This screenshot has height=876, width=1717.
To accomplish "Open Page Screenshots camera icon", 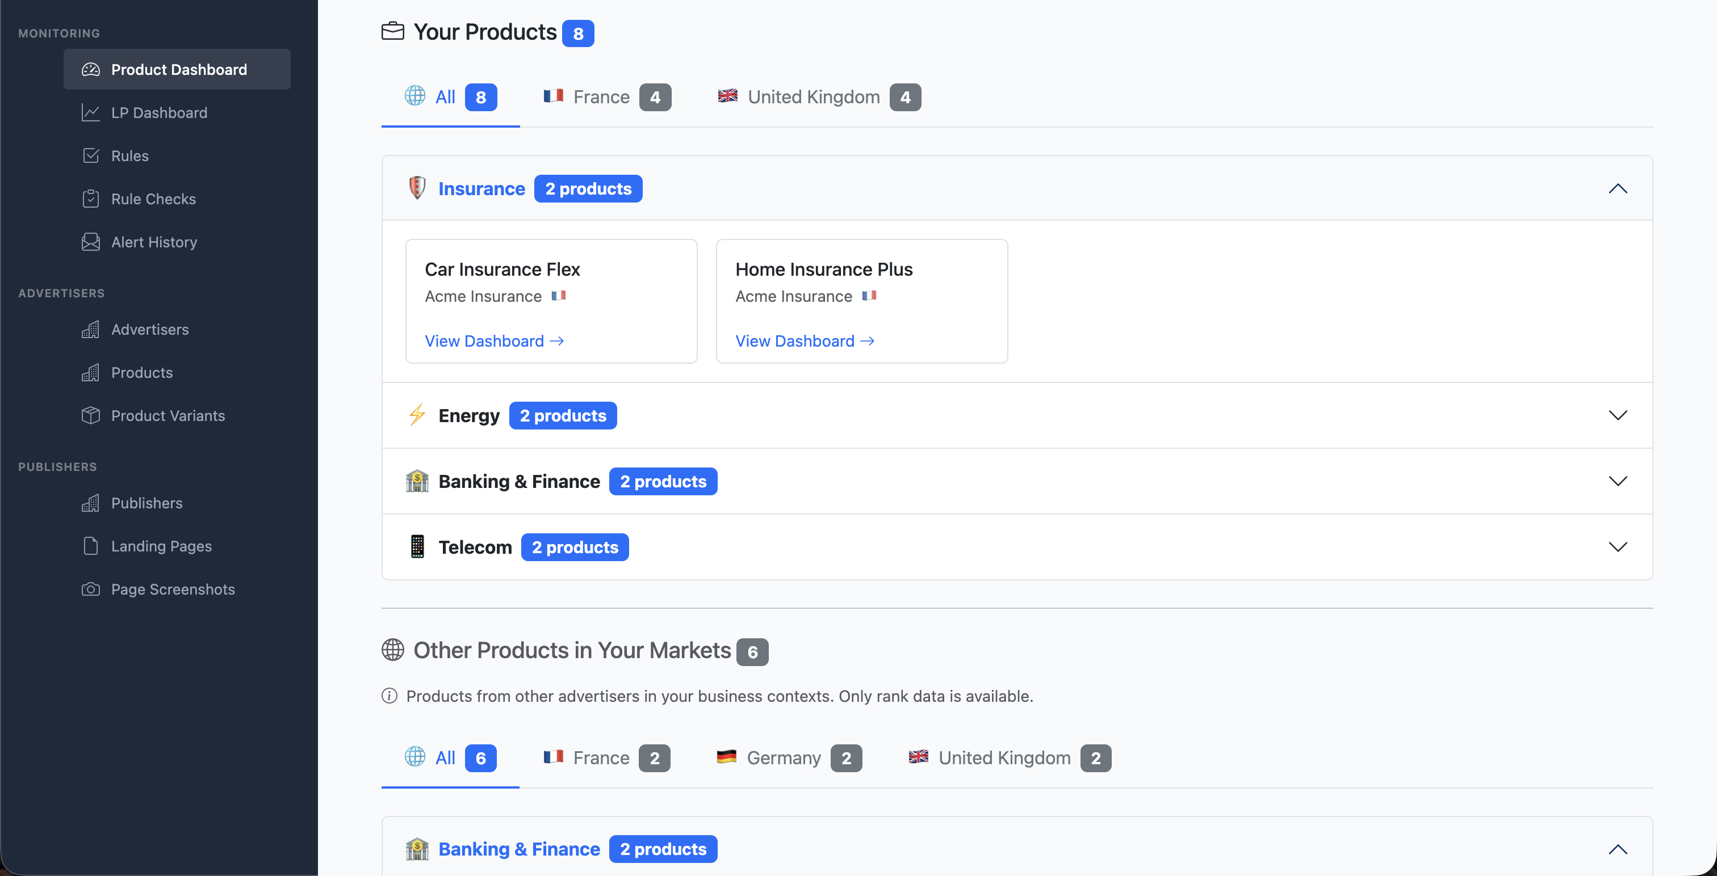I will [91, 589].
